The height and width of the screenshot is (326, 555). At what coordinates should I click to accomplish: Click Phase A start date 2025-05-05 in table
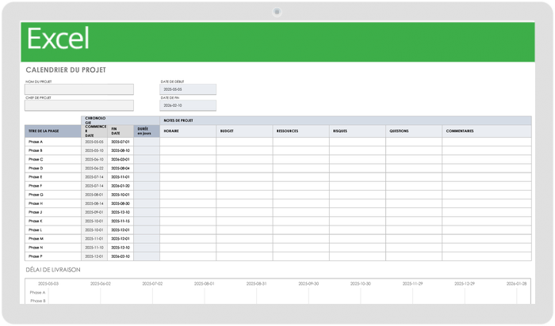tap(94, 142)
